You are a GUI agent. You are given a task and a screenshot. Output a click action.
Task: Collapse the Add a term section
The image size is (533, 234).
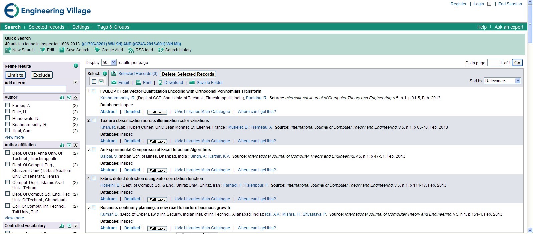click(x=75, y=82)
